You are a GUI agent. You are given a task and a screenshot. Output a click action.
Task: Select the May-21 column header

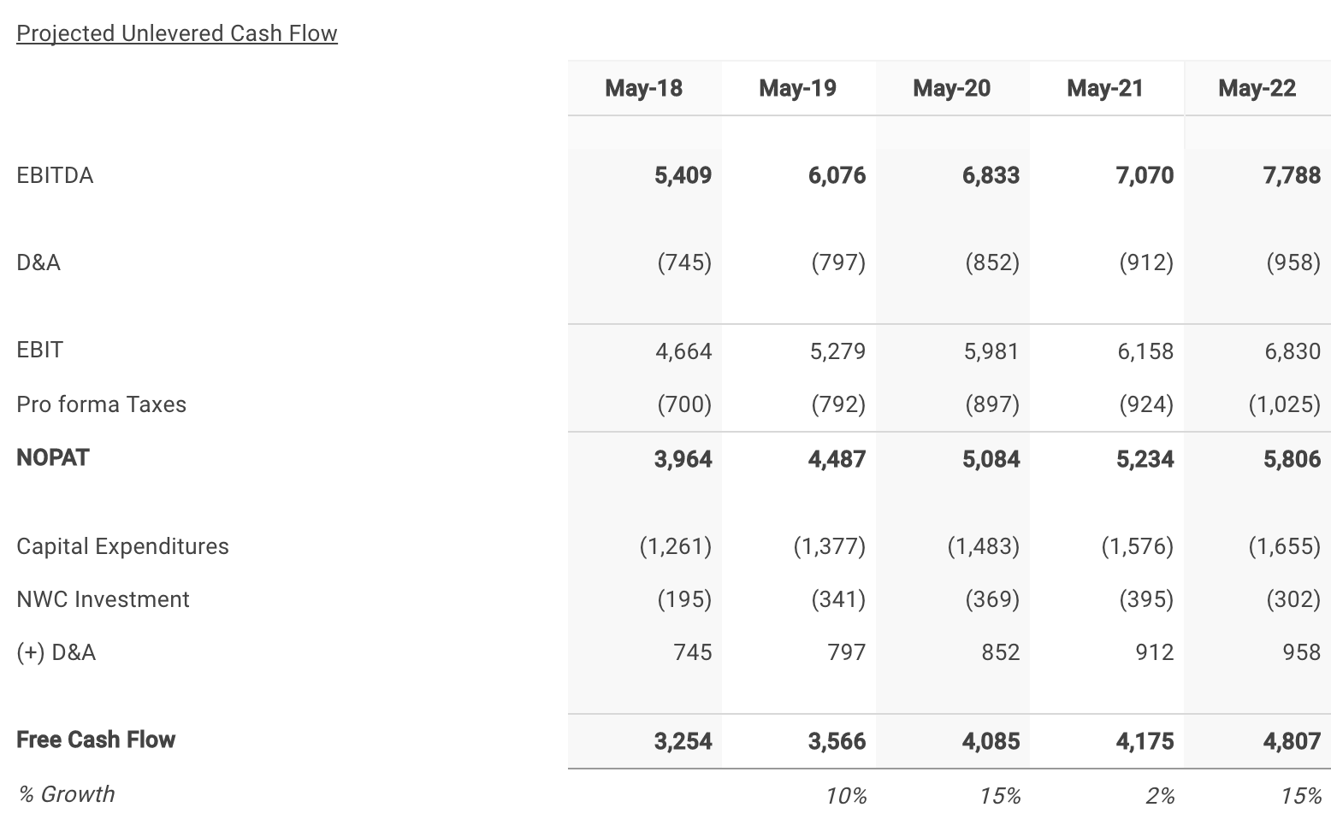1105,88
